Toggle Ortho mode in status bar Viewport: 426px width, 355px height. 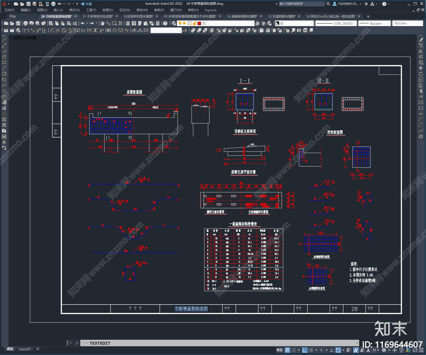pyautogui.click(x=305, y=350)
